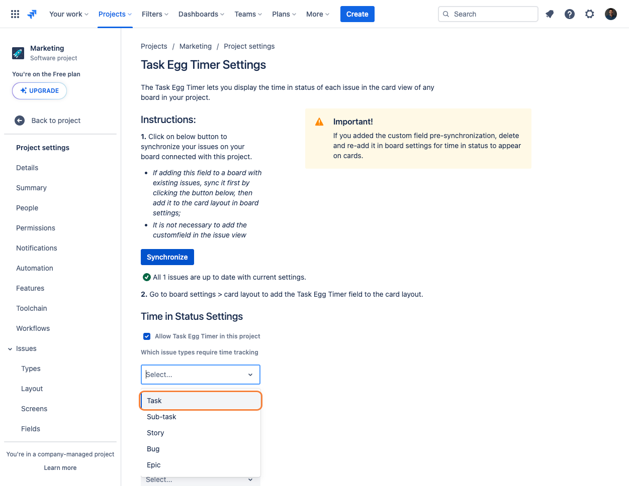
Task: Open the More dropdown menu
Action: (318, 14)
